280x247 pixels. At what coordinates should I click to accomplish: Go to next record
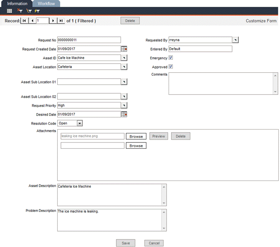53,21
